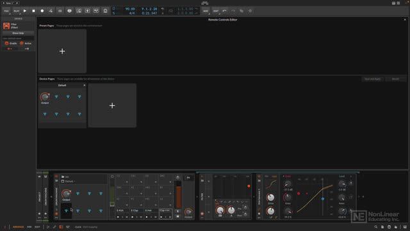Open the Default remote page dropdown in Drum Machine
This screenshot has height=231, width=410.
pos(69,181)
